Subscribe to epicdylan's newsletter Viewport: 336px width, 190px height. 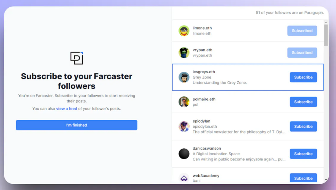tap(303, 127)
